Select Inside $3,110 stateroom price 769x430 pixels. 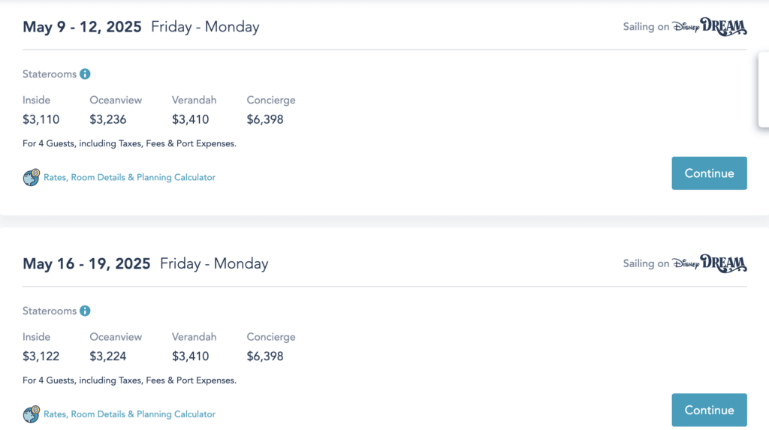[x=41, y=119]
